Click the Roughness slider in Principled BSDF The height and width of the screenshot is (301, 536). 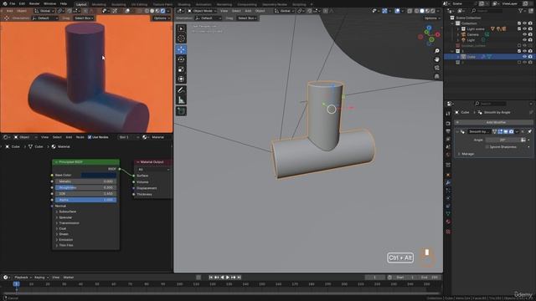[x=85, y=187]
